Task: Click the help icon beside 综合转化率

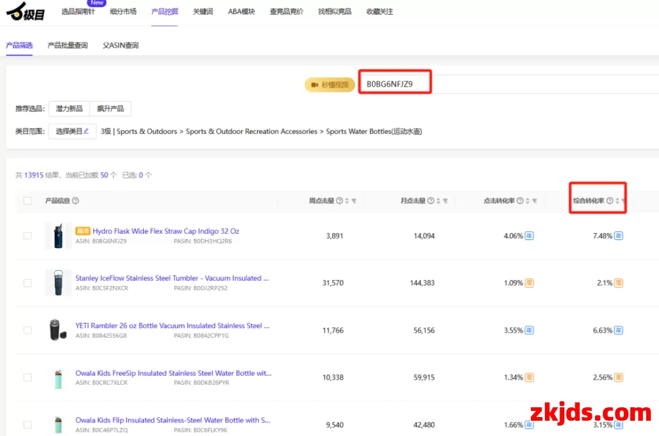Action: click(610, 200)
